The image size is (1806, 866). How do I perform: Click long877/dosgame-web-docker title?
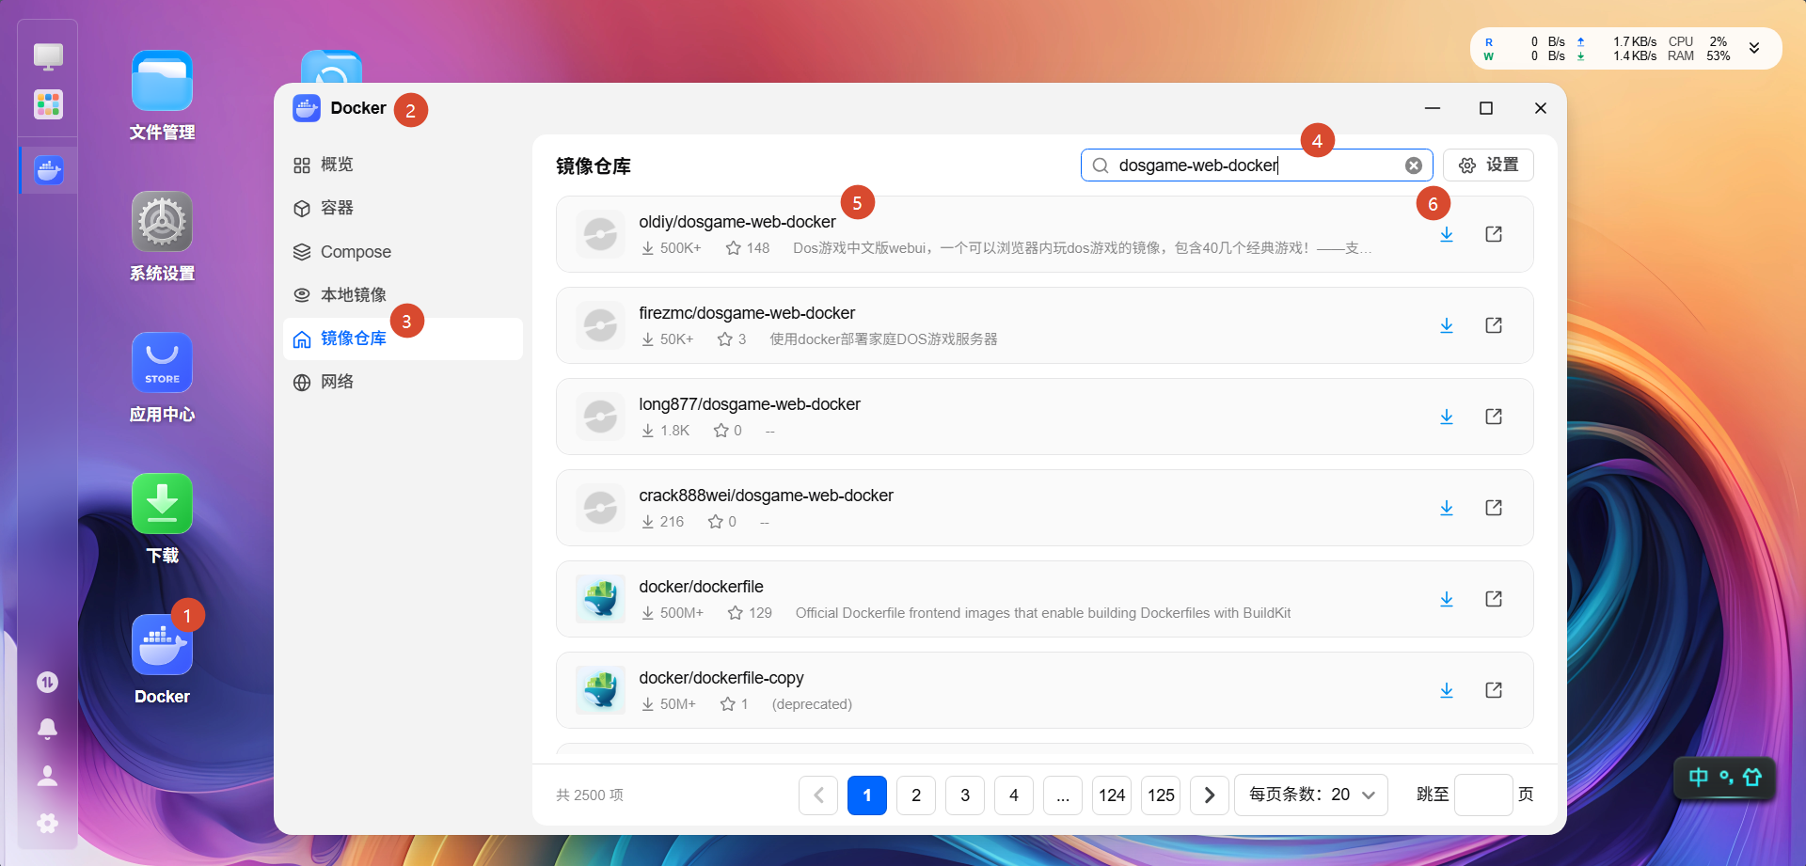point(750,404)
